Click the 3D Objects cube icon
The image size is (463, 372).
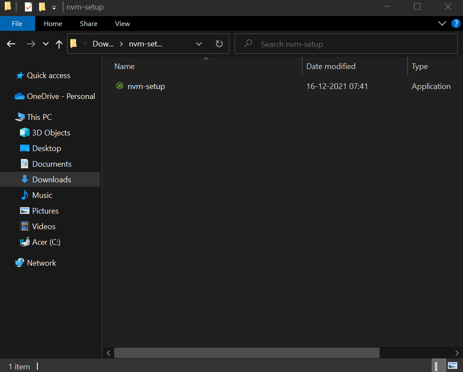[x=24, y=132]
